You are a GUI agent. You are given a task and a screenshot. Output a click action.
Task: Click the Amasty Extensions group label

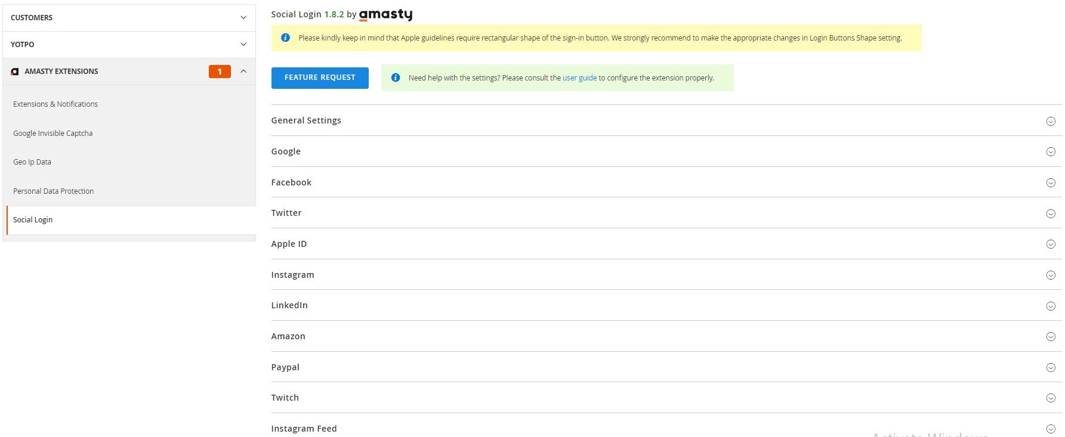point(61,72)
